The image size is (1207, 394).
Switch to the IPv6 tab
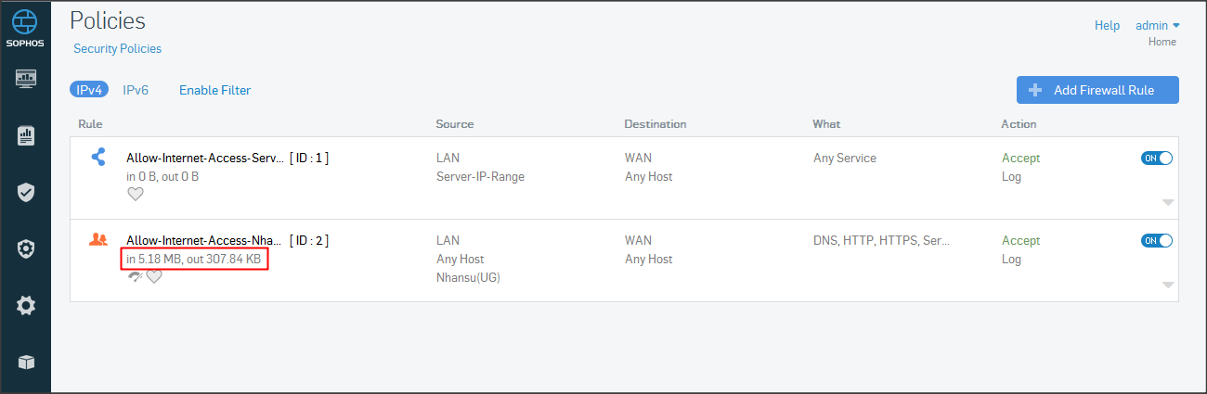pos(136,90)
